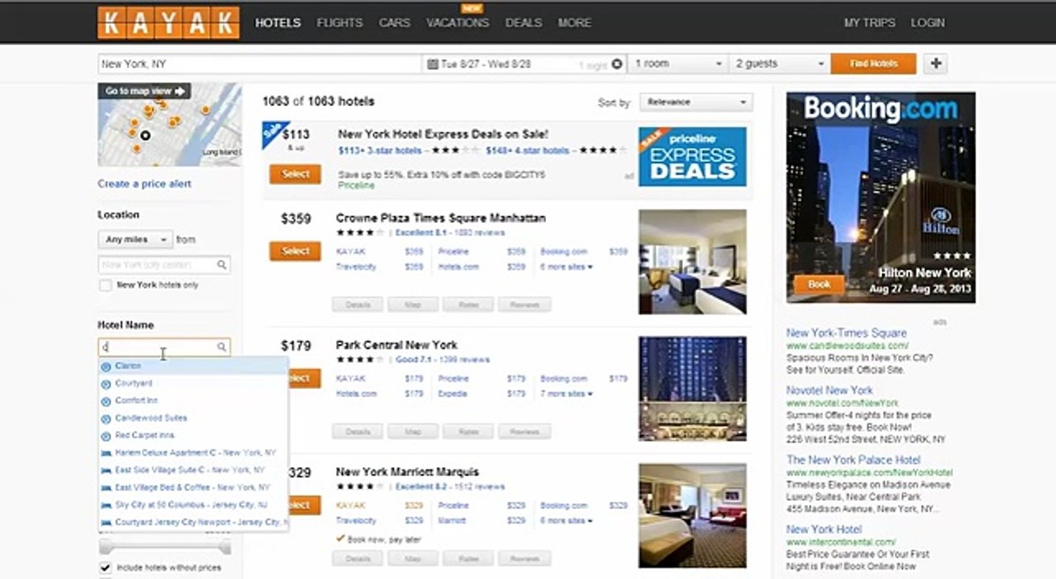Viewport: 1056px width, 579px height.
Task: Clear the dates with the X icon
Action: [x=618, y=64]
